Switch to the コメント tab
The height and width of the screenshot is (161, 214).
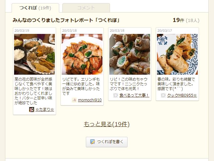click(86, 8)
